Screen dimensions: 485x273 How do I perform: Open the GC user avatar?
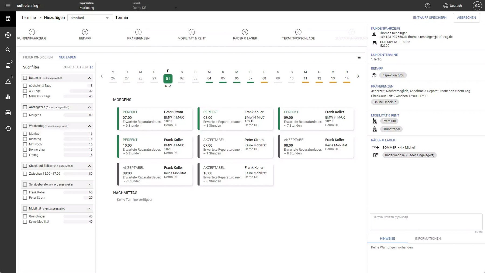[477, 6]
